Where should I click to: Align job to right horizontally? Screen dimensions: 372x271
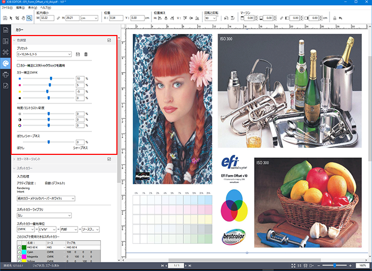tap(172, 18)
